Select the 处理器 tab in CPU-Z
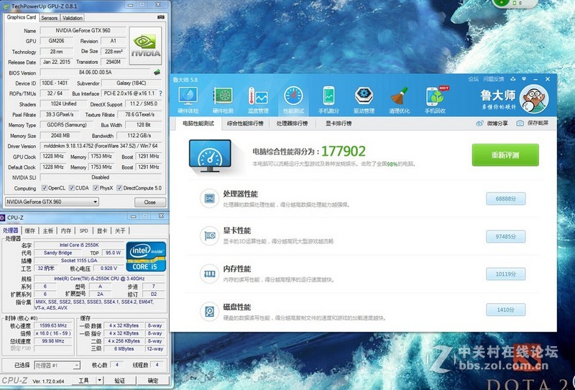575x390 pixels. tap(11, 230)
